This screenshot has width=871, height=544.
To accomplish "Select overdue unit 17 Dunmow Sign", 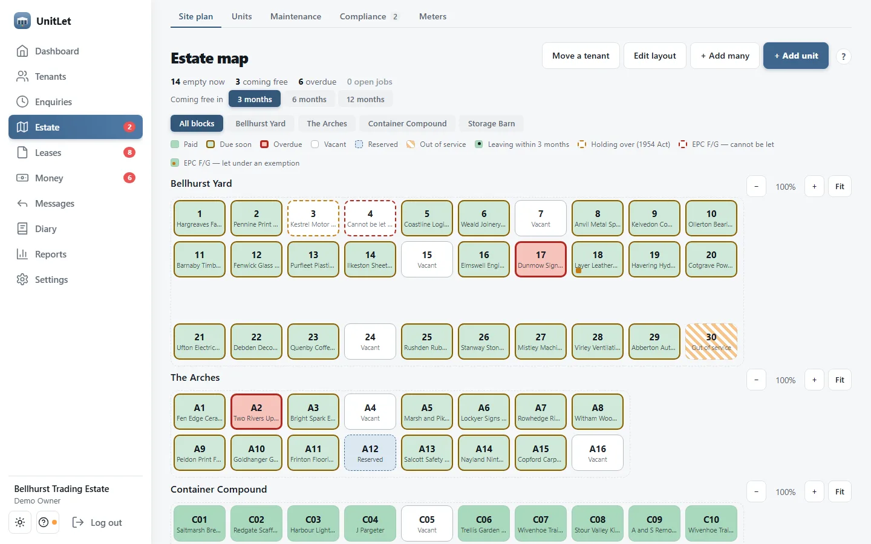I will pyautogui.click(x=541, y=259).
